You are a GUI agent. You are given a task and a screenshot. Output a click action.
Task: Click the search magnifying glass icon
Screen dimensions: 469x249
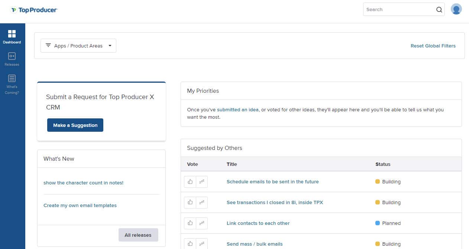point(439,9)
